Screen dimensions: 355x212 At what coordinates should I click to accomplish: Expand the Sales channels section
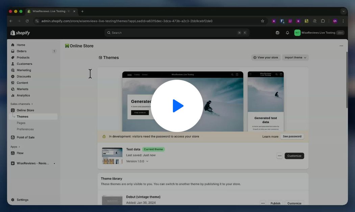(22, 104)
